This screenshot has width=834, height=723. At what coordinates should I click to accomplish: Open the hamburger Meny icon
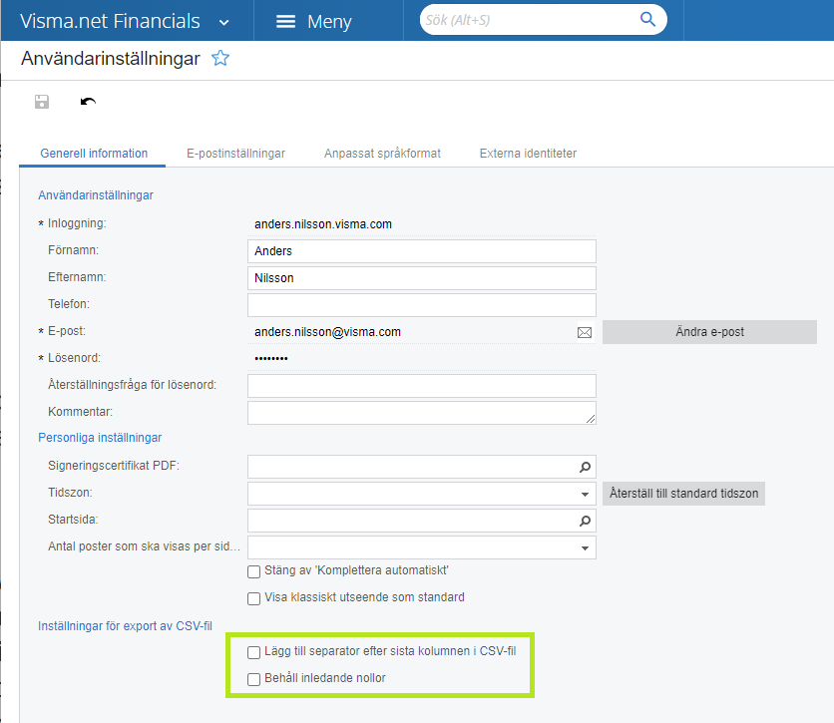285,21
